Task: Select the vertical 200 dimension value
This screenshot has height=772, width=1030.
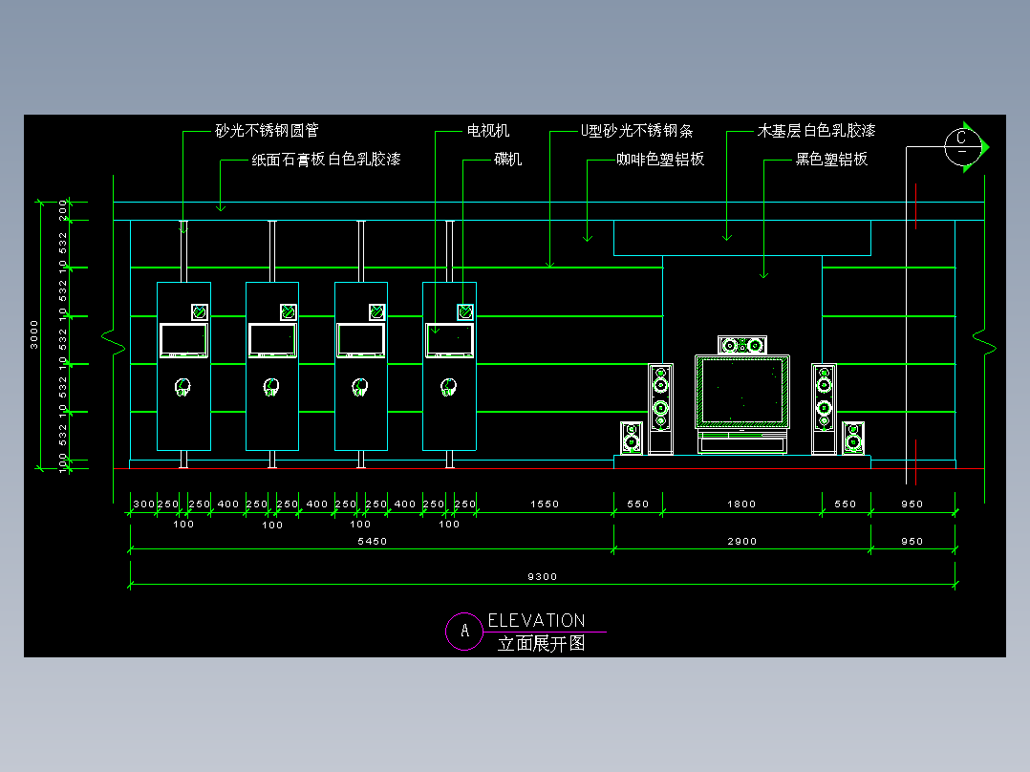Action: point(63,210)
